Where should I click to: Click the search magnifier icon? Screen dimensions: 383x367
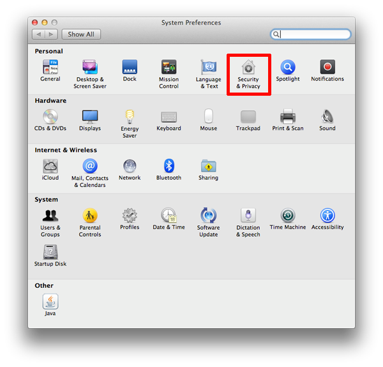click(276, 34)
